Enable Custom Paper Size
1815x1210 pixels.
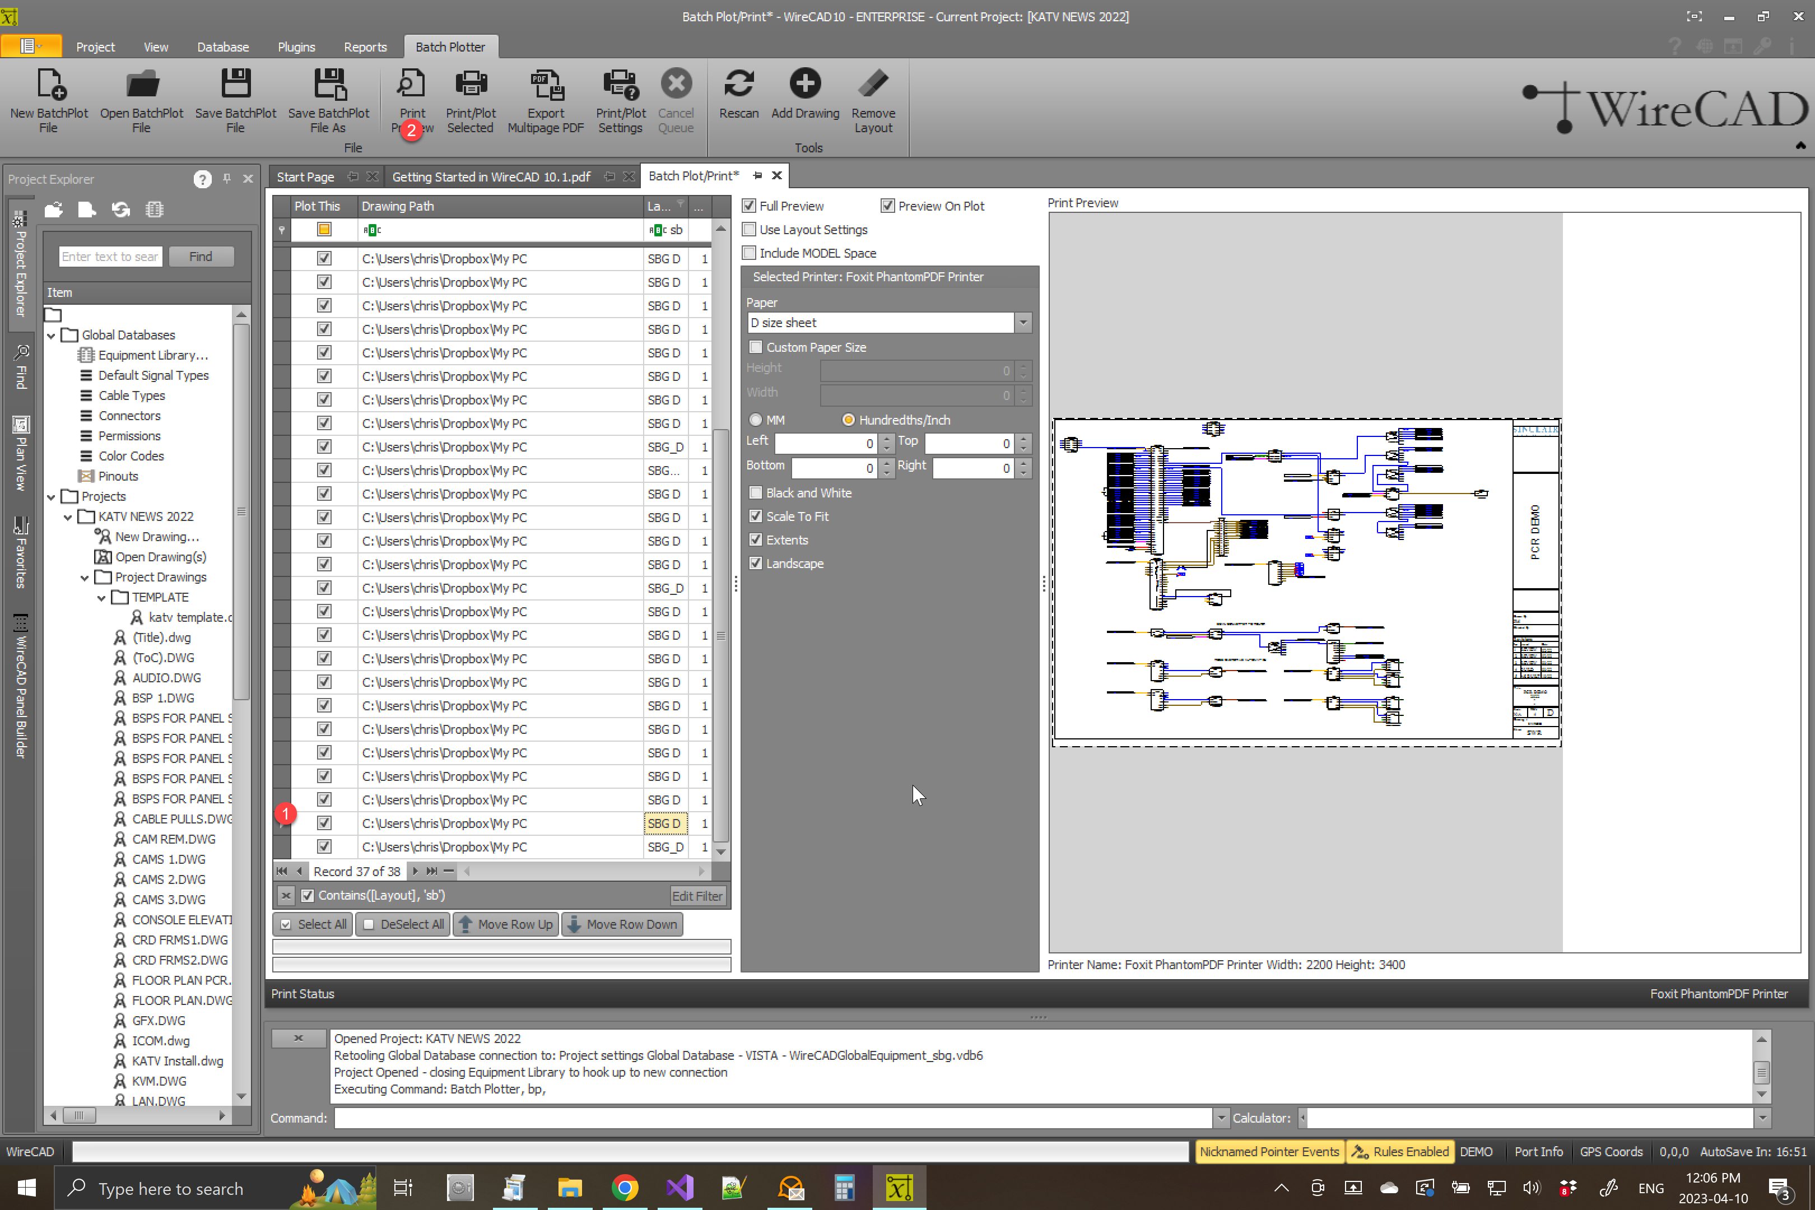click(x=756, y=347)
